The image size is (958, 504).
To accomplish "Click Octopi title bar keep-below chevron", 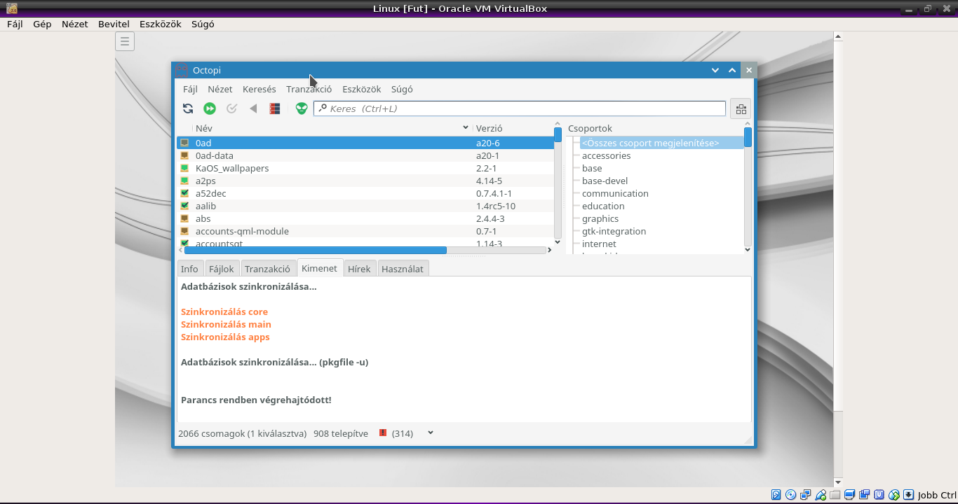I will 715,70.
